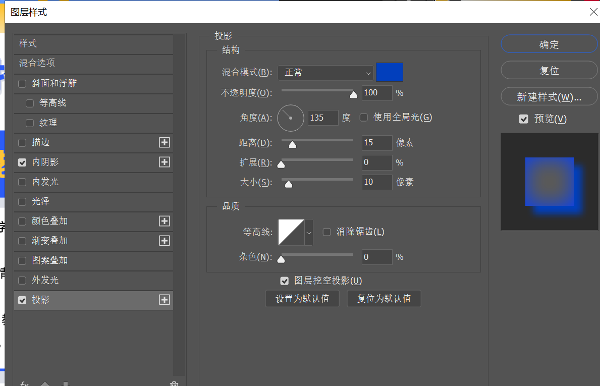The height and width of the screenshot is (386, 600).
Task: Tick the 纹理 checkbox
Action: (29, 123)
